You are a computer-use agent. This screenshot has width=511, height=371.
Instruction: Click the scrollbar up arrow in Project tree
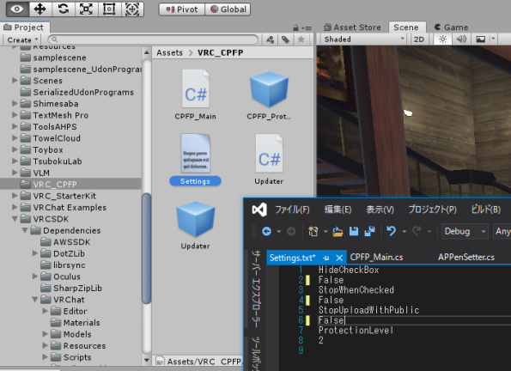(x=147, y=52)
